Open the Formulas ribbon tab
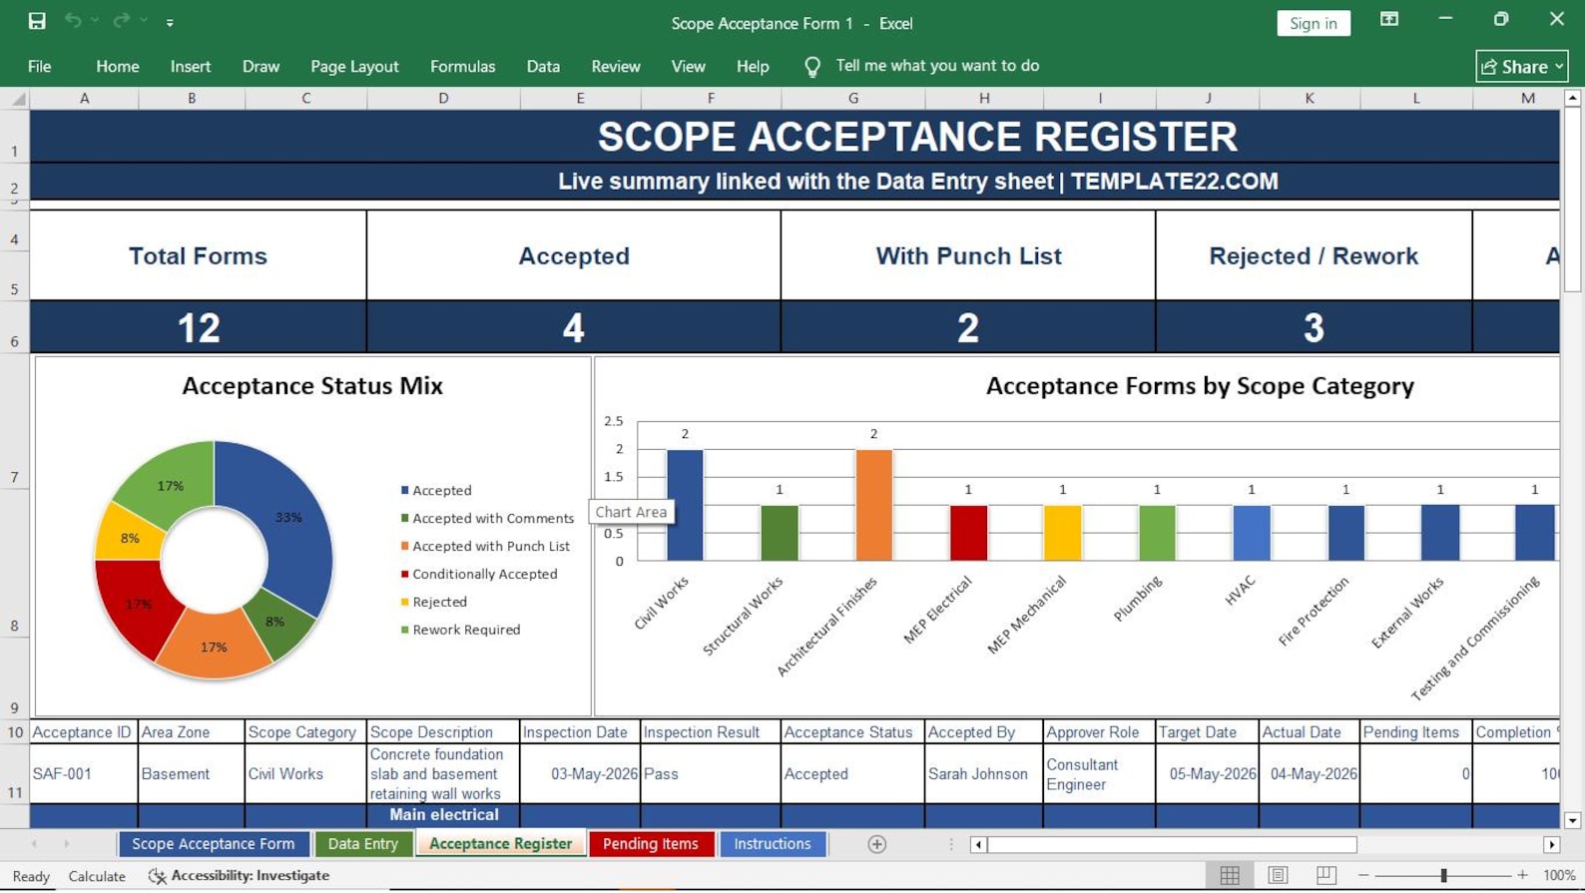The height and width of the screenshot is (893, 1585). 462,66
